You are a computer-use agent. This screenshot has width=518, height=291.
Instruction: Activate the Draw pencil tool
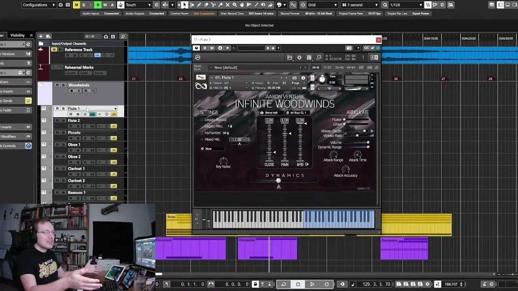199,4
